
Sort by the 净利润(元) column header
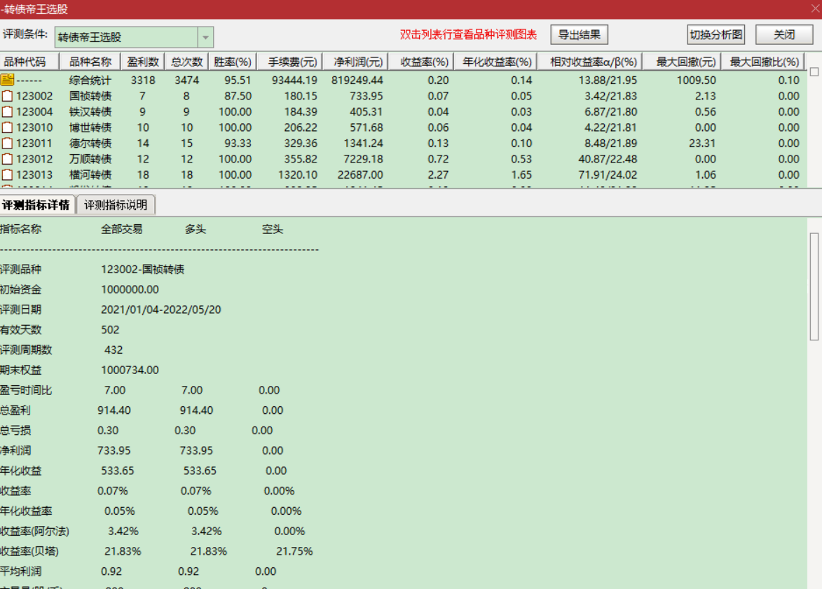pyautogui.click(x=355, y=62)
